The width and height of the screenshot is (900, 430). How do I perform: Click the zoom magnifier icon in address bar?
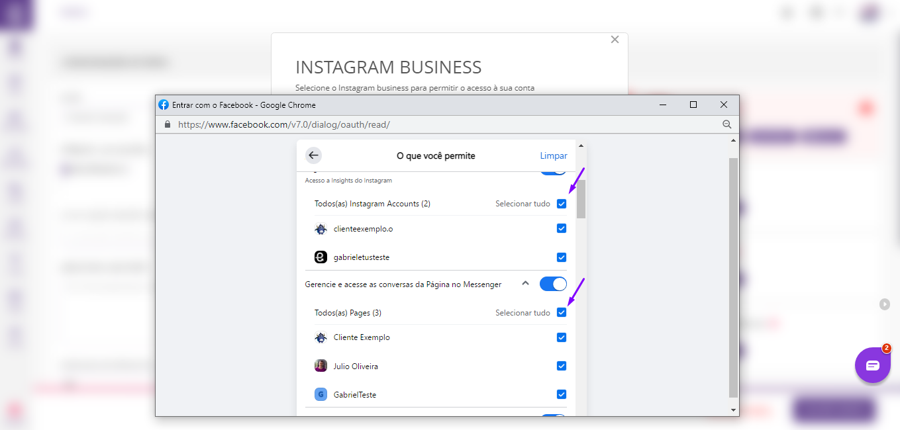point(727,124)
